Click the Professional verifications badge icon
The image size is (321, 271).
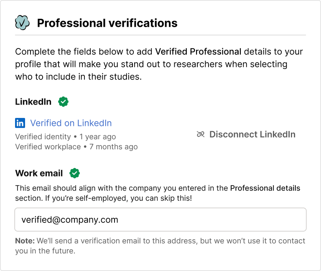[x=22, y=23]
